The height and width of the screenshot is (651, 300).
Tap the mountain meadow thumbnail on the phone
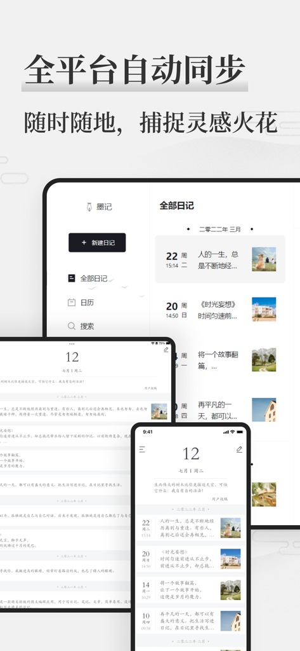pos(231,589)
